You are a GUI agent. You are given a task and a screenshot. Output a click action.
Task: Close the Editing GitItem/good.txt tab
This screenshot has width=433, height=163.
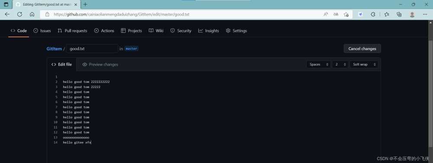[76, 5]
